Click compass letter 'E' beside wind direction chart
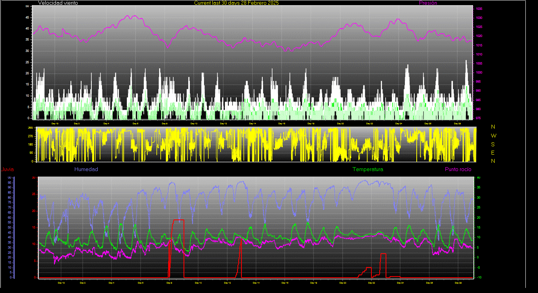Viewport: 538px width, 293px height. click(493, 153)
